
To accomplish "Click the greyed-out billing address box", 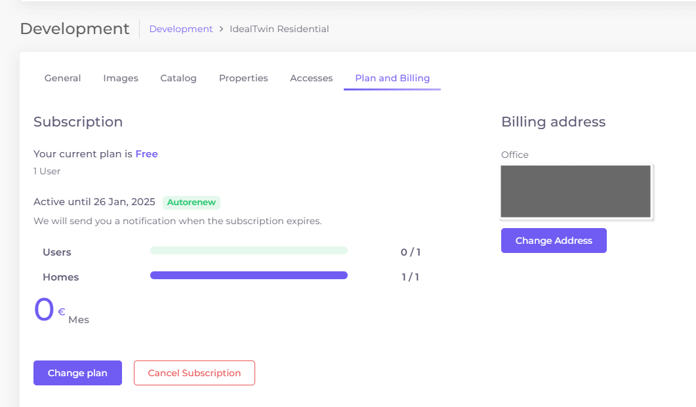I will click(575, 191).
